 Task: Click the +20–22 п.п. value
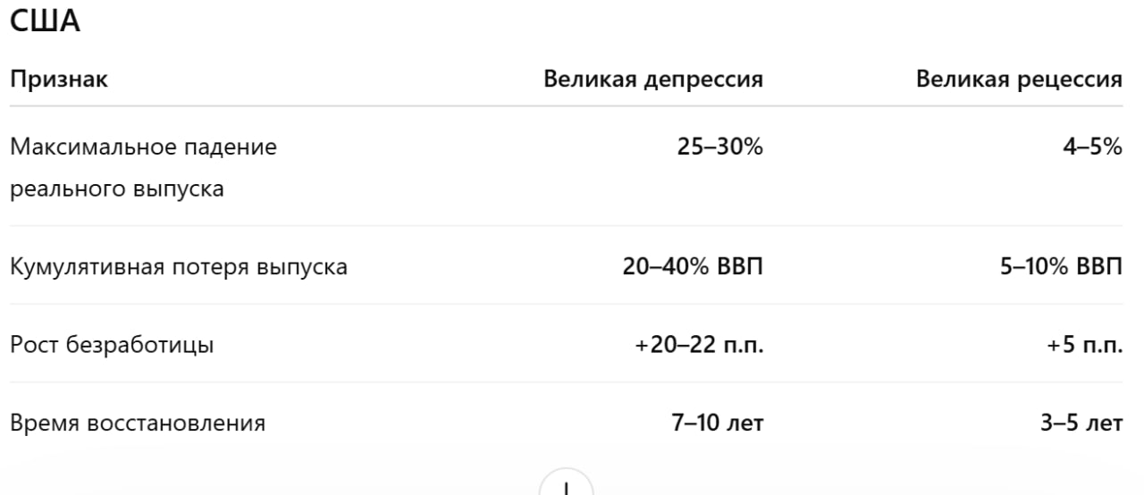pos(699,345)
